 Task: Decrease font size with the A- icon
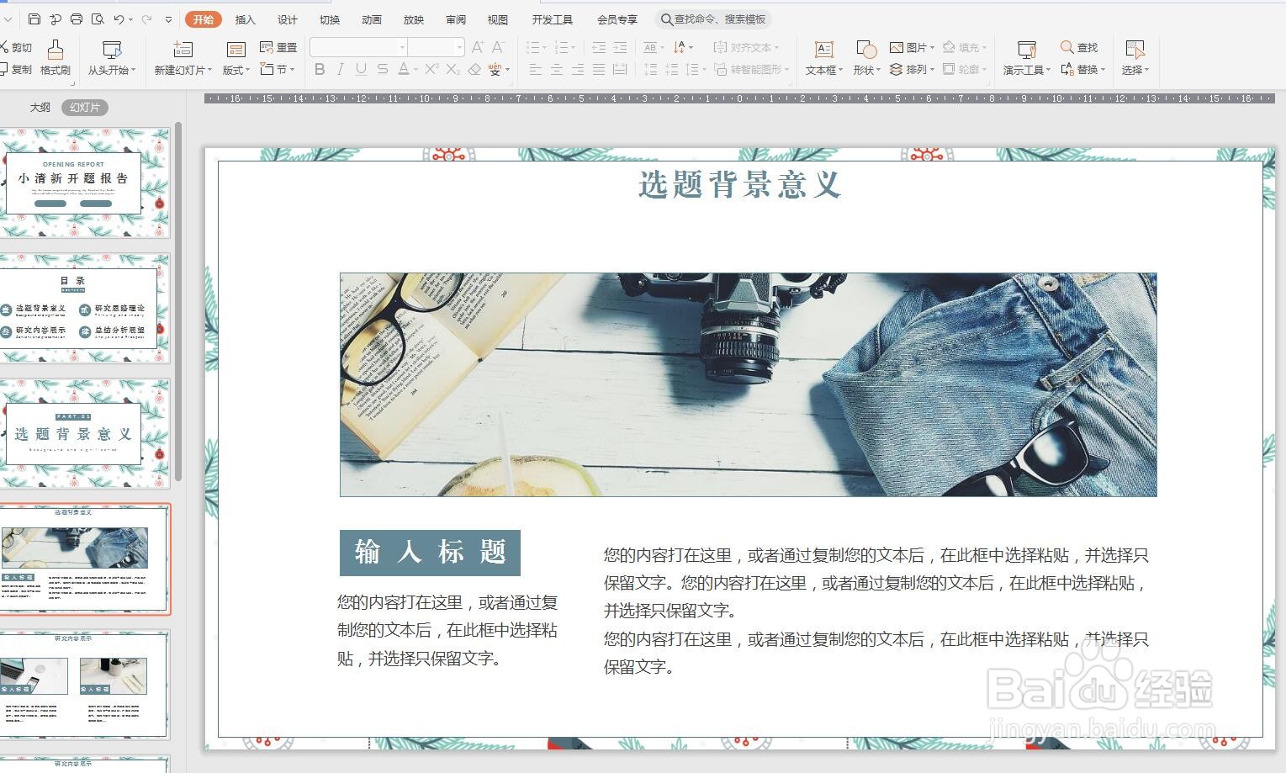[x=498, y=47]
